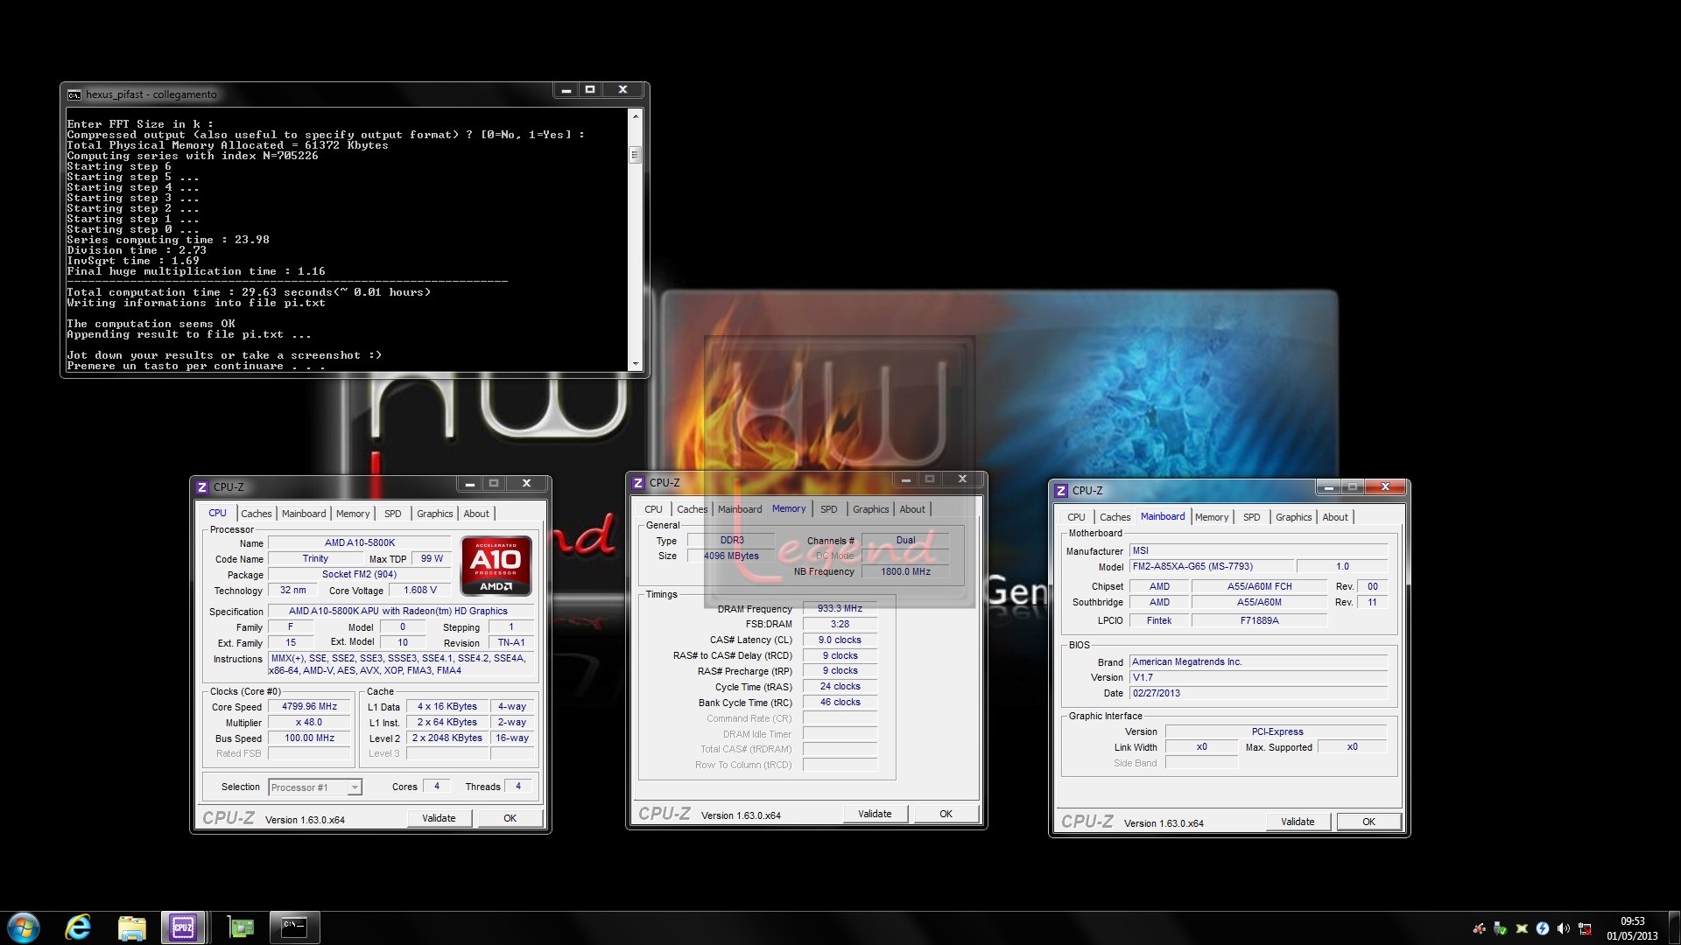Switch to the CPU tab in the Memory window
This screenshot has height=945, width=1681.
click(x=654, y=509)
